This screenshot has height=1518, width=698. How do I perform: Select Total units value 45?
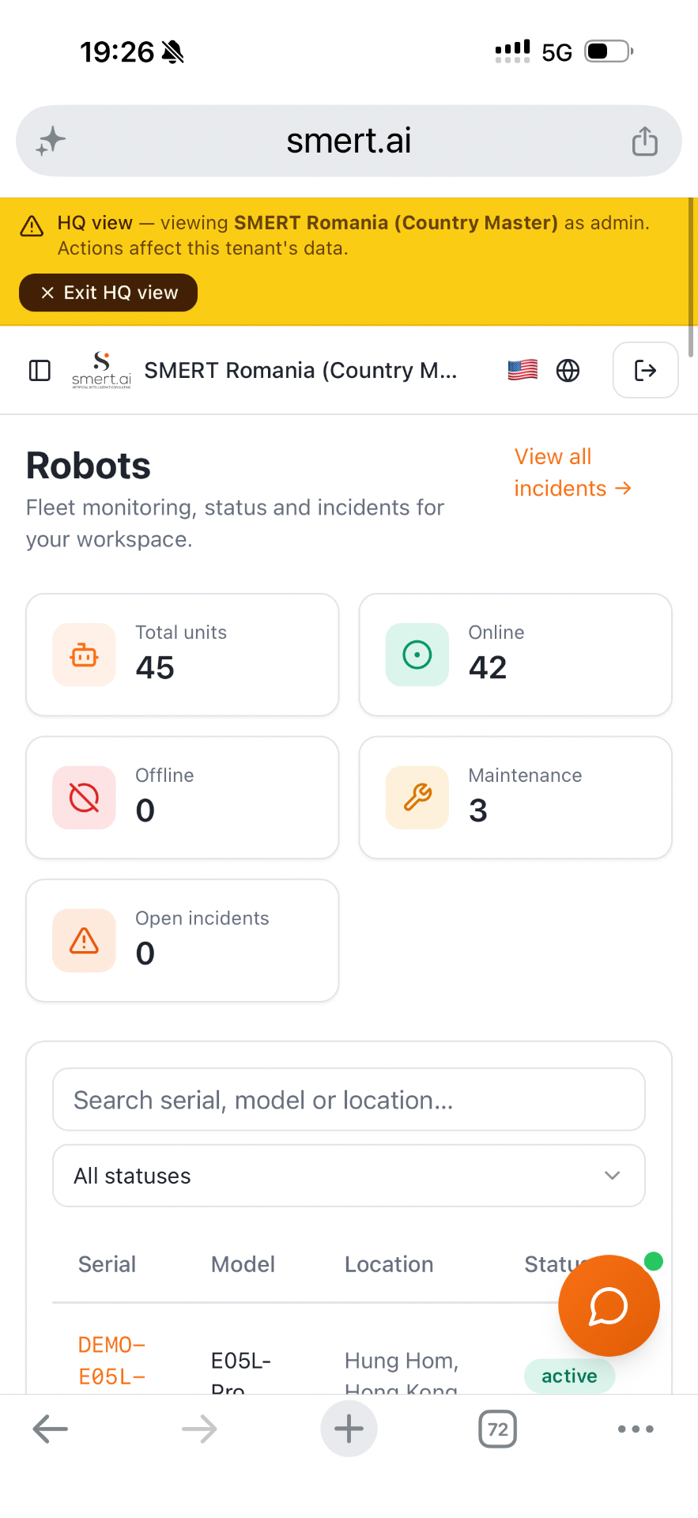[155, 668]
